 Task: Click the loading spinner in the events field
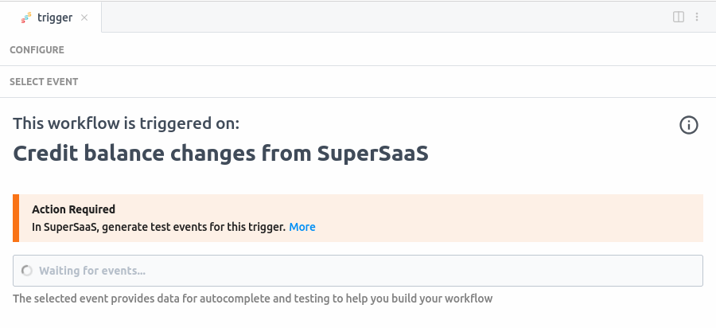coord(27,271)
